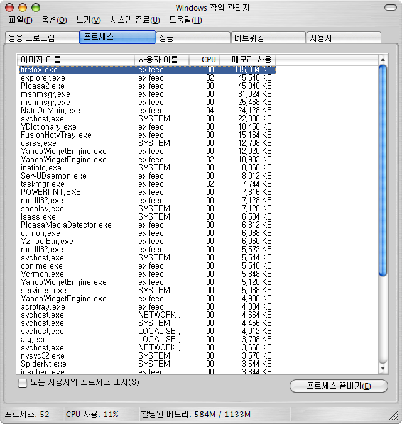Open the 파일(F) menu

coord(21,20)
